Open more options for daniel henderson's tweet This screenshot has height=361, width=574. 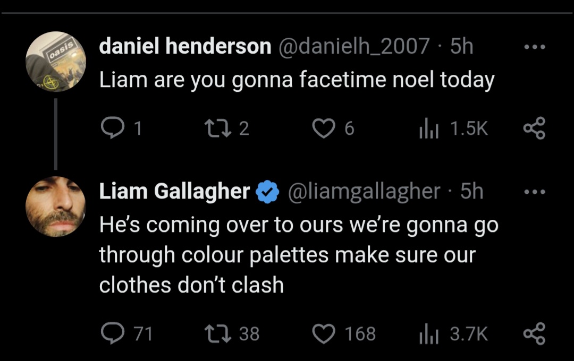[535, 47]
